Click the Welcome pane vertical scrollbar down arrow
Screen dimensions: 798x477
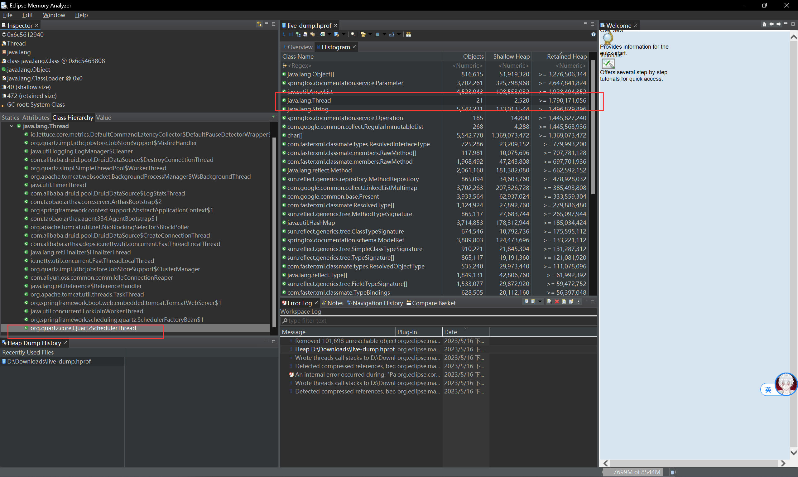pyautogui.click(x=794, y=452)
